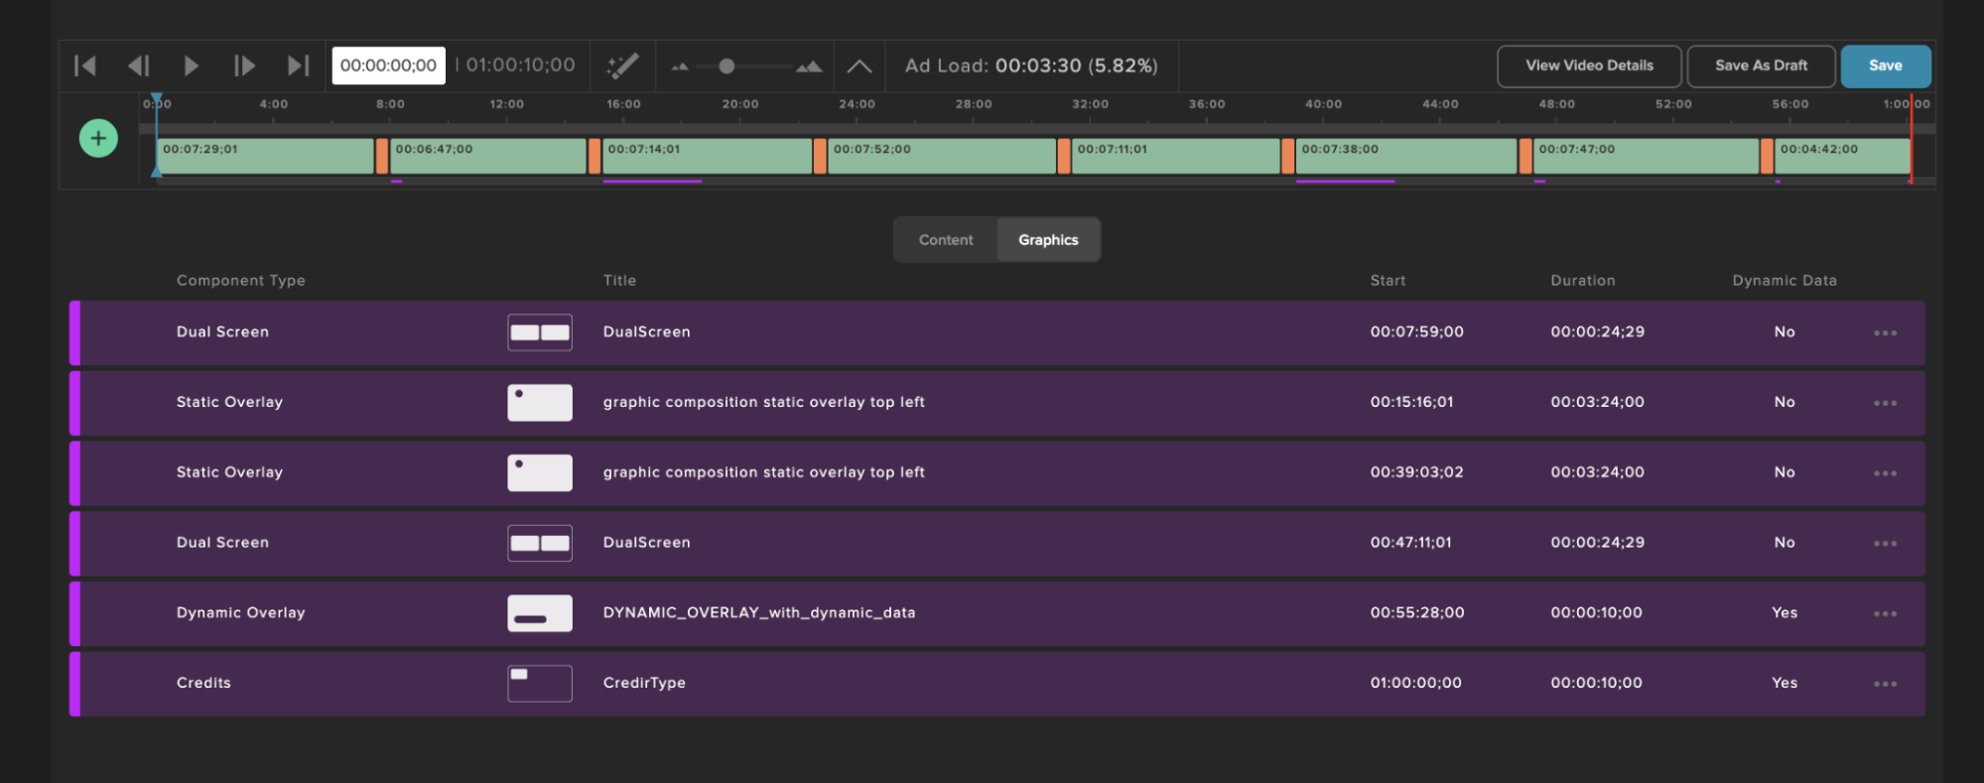Click the Start column header
This screenshot has height=783, width=1984.
click(1388, 281)
